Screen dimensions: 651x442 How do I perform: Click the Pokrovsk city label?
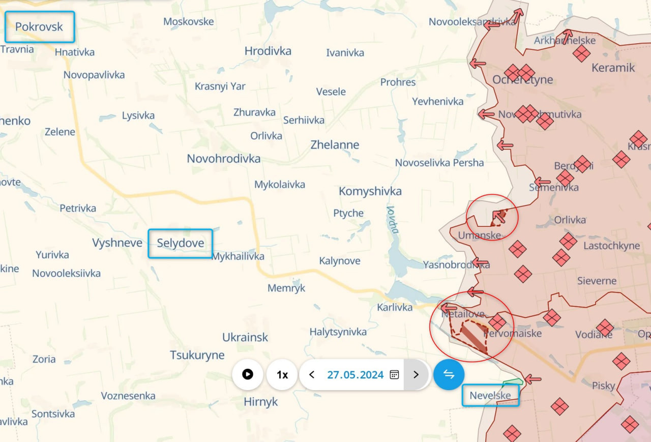click(39, 27)
